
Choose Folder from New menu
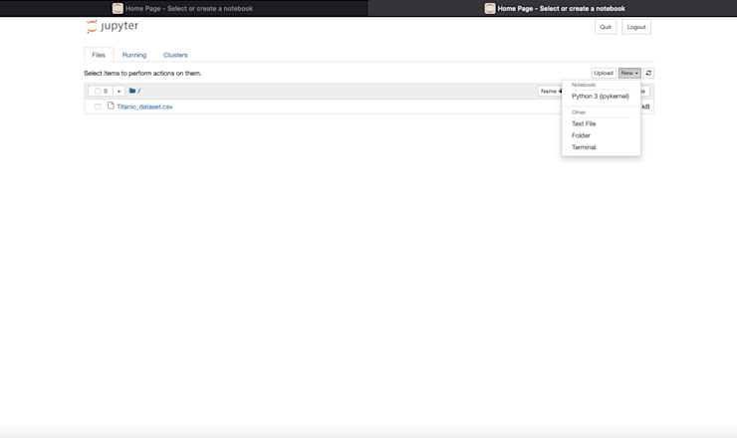click(x=601, y=135)
